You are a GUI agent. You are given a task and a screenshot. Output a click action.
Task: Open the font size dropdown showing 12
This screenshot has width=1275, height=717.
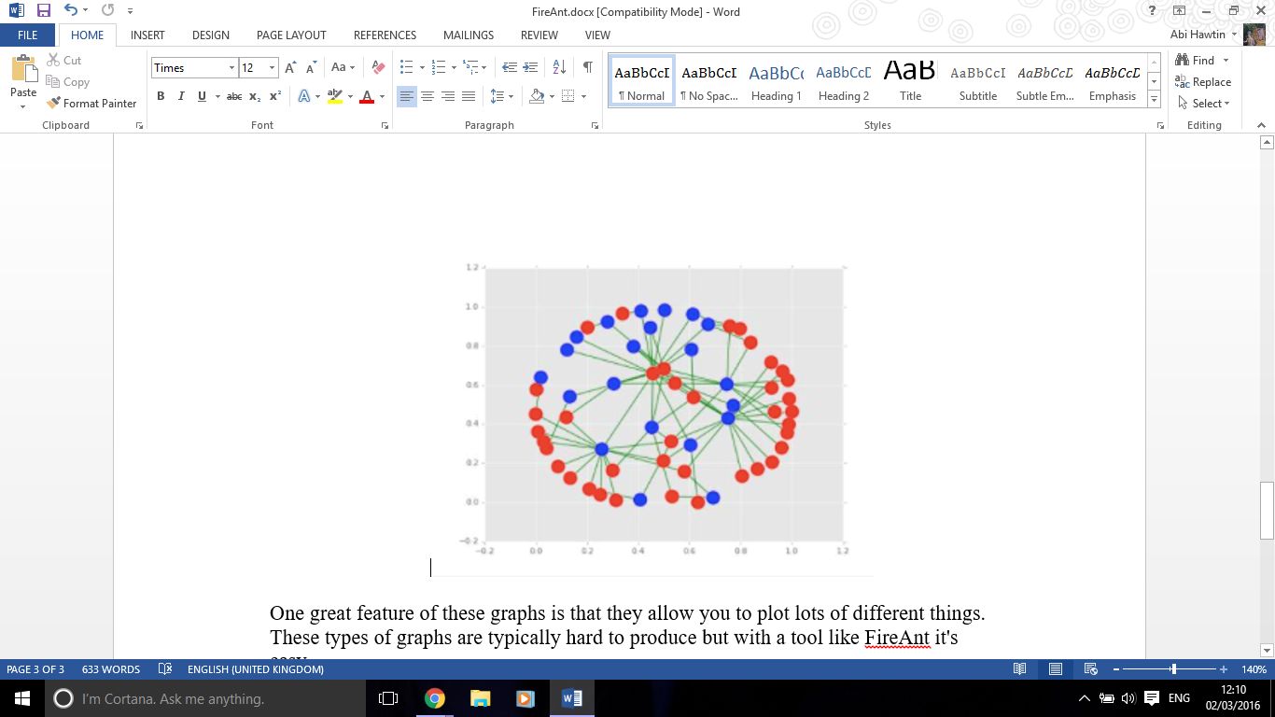(273, 68)
